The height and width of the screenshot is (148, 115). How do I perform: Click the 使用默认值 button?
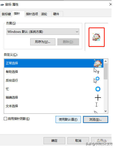(68, 120)
